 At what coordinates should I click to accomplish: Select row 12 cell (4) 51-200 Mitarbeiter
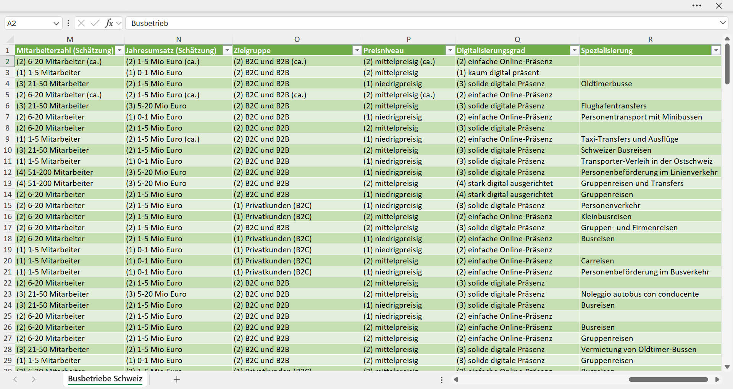click(x=70, y=172)
